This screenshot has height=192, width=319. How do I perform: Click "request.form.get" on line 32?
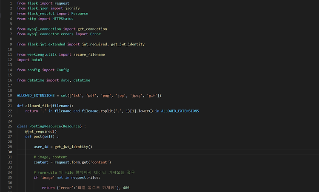[x=71, y=162]
